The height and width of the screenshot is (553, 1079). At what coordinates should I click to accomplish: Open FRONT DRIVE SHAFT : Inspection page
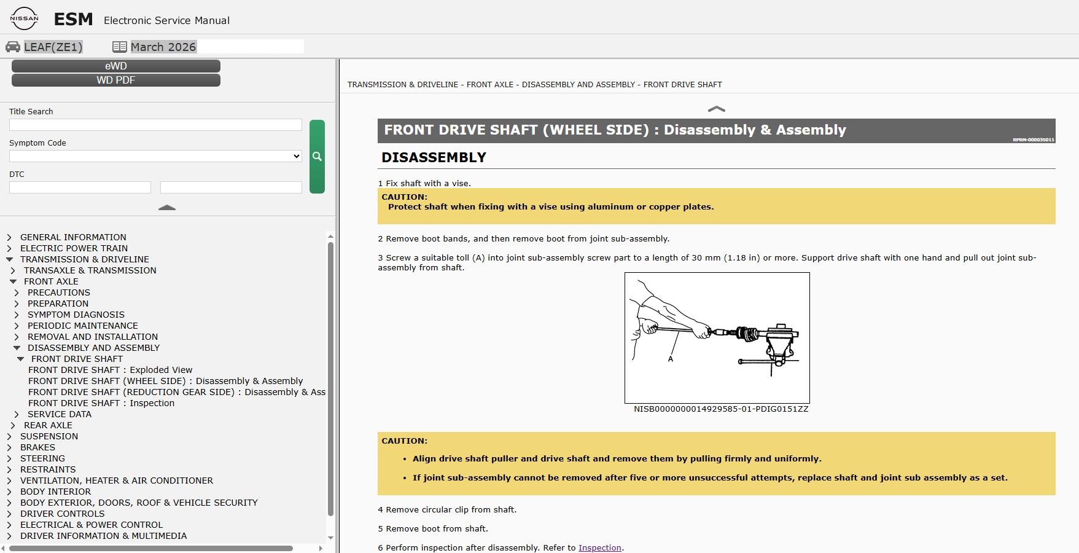pyautogui.click(x=101, y=403)
